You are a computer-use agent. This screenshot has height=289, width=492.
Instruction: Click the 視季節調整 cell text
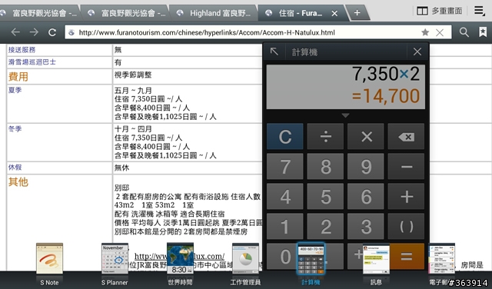pyautogui.click(x=133, y=75)
